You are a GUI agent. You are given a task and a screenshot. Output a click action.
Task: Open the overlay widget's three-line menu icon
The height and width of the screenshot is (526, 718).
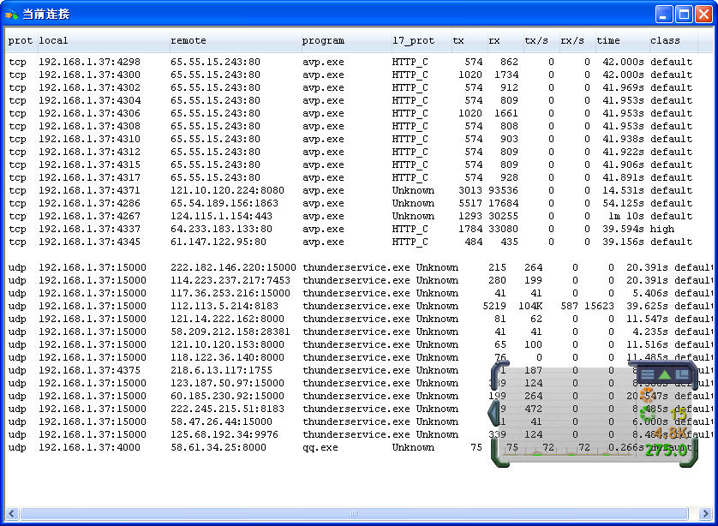tap(647, 374)
